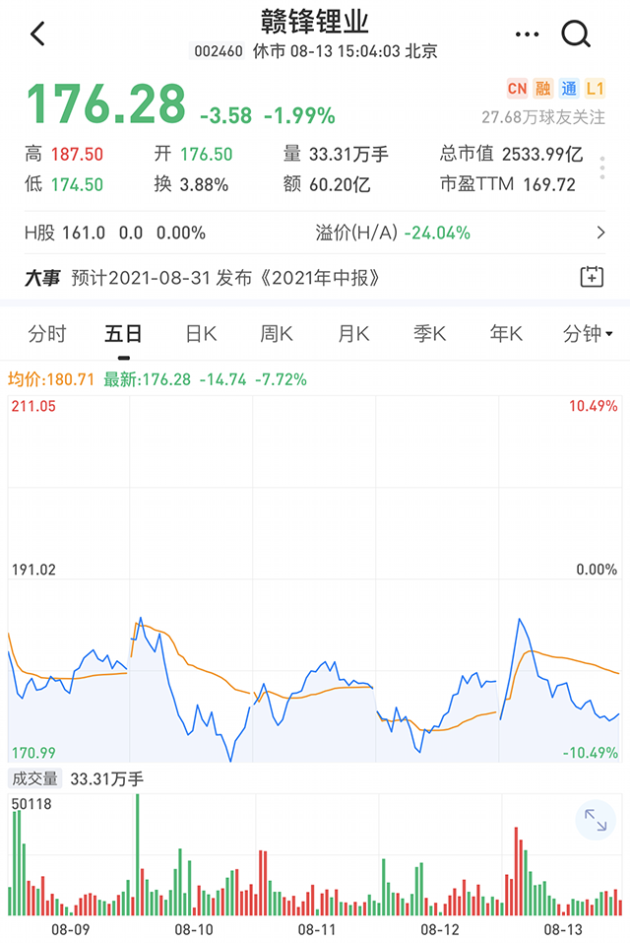Tap the back arrow icon
This screenshot has height=943, width=630.
pos(38,34)
